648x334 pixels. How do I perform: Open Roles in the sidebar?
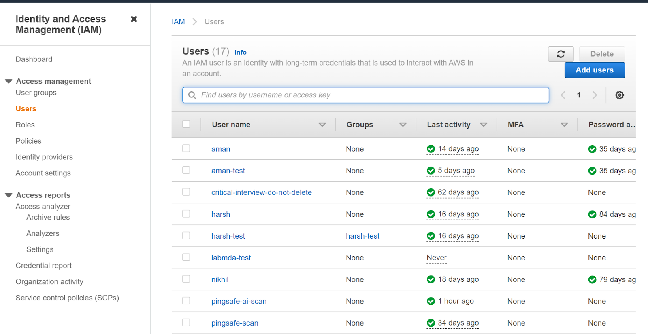(x=25, y=125)
